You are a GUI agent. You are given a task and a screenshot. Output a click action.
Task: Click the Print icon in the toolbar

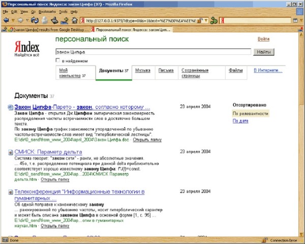tap(55, 21)
